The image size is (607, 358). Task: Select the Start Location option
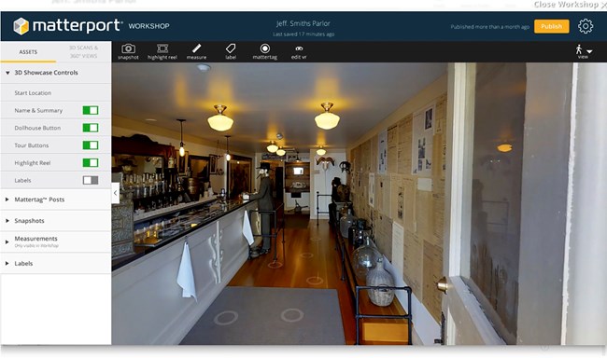point(33,93)
